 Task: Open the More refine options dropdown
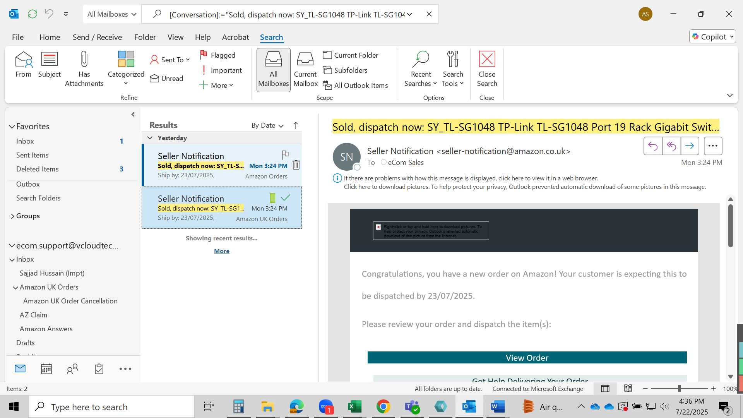(216, 86)
